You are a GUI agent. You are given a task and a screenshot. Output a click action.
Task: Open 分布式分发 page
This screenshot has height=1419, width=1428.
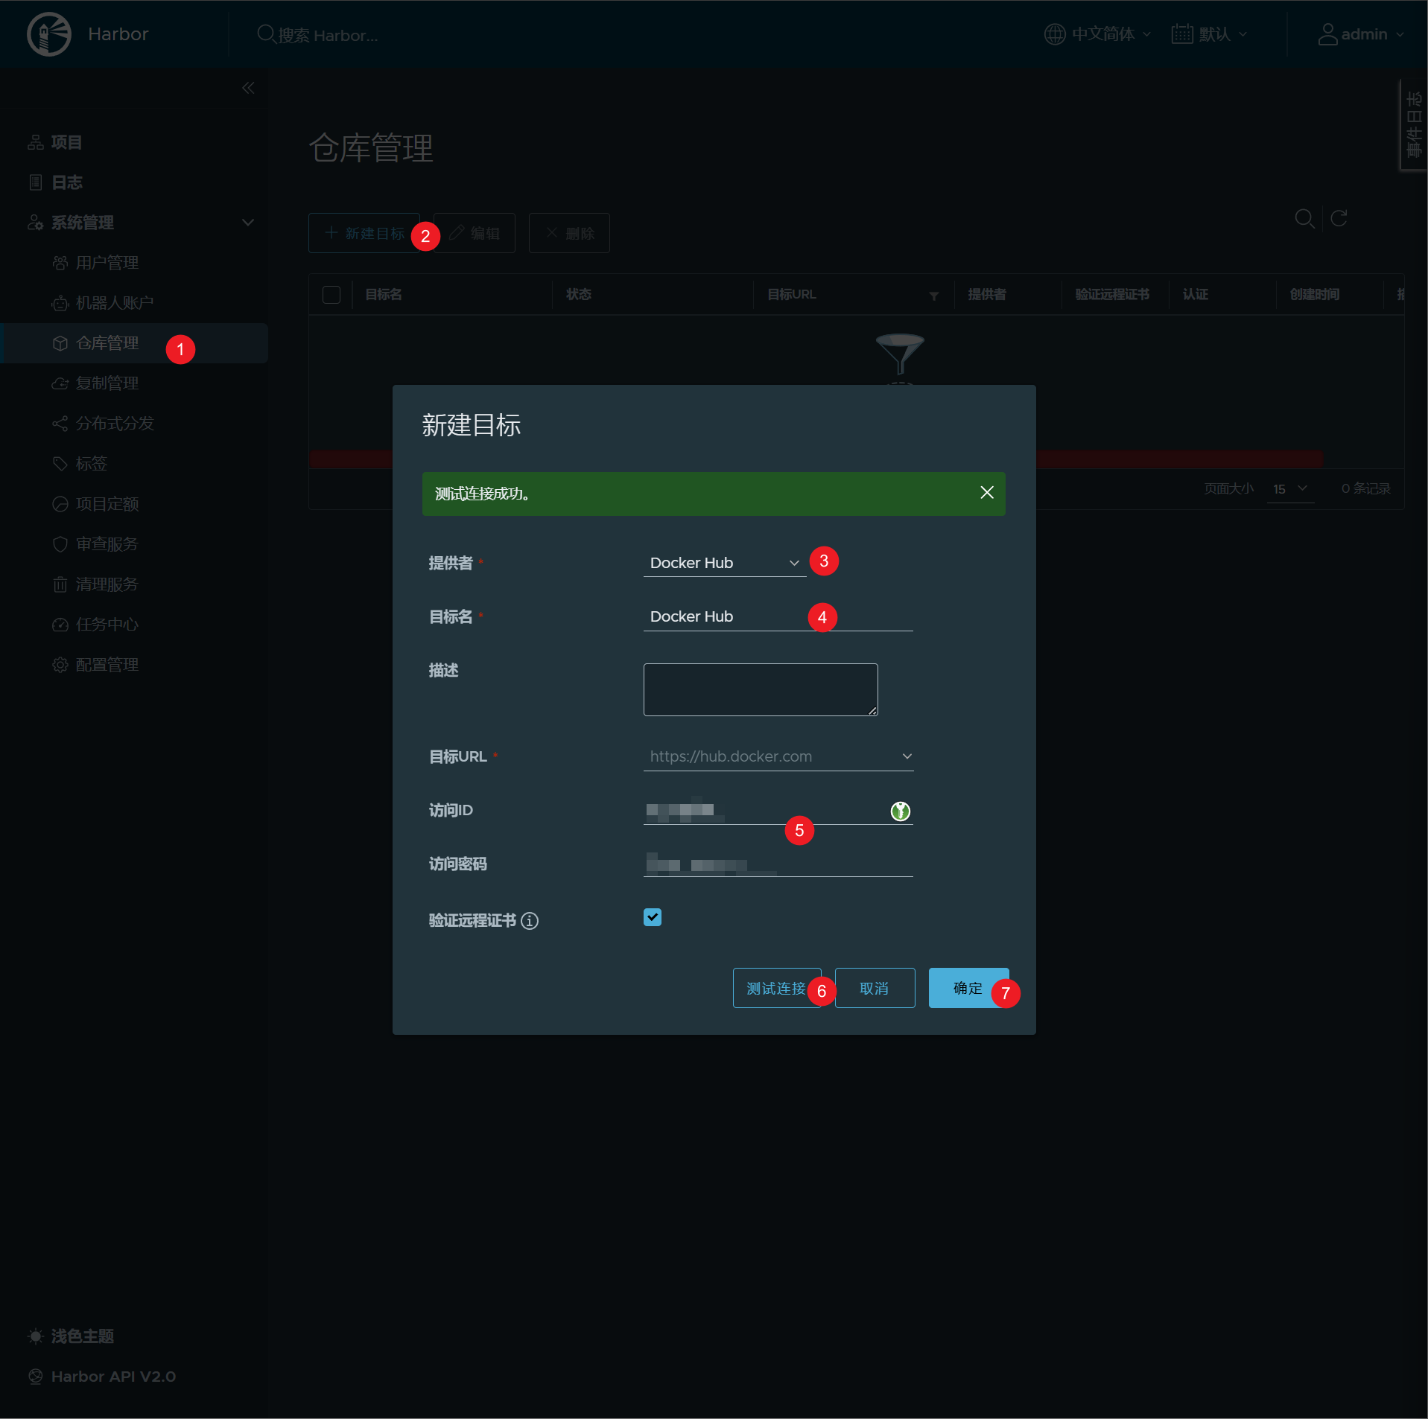point(115,424)
